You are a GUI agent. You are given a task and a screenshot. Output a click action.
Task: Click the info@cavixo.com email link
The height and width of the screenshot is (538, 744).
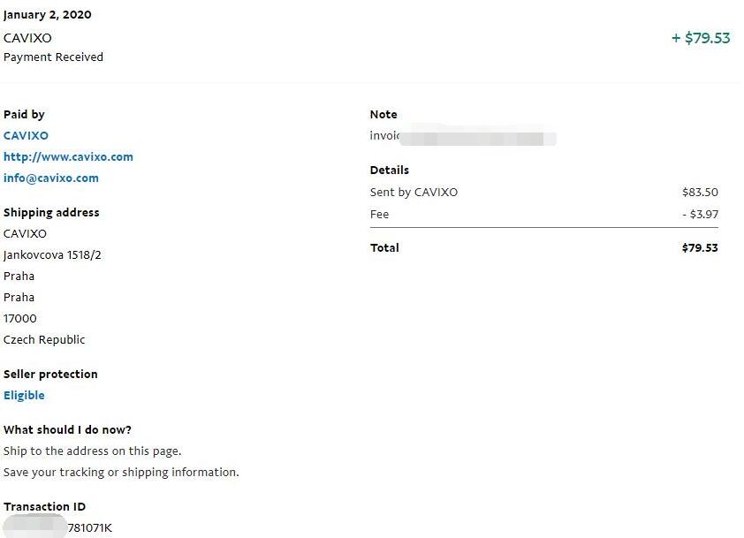(x=51, y=178)
